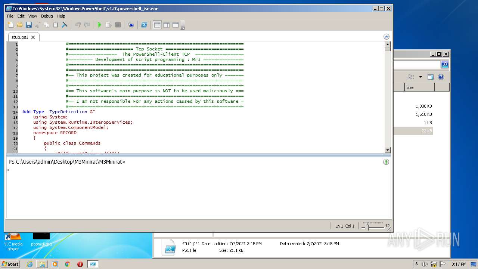Open Opera from the taskbar

click(x=80, y=264)
